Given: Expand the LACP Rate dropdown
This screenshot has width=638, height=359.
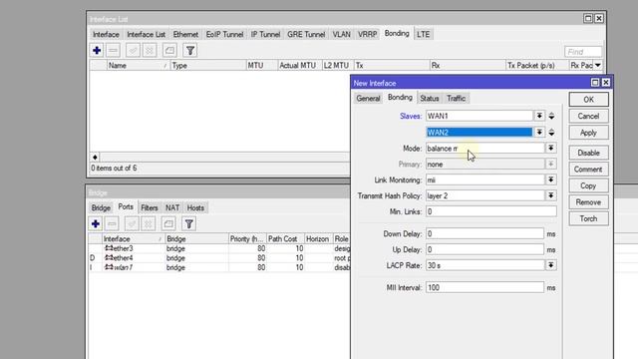Looking at the screenshot, I should click(x=550, y=265).
